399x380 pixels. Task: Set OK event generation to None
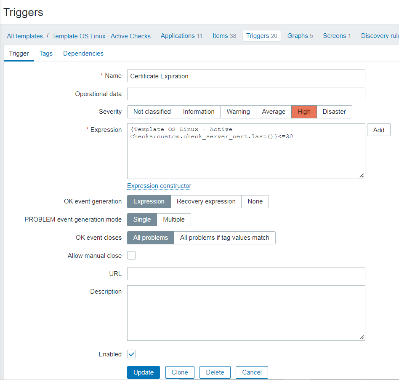(255, 201)
